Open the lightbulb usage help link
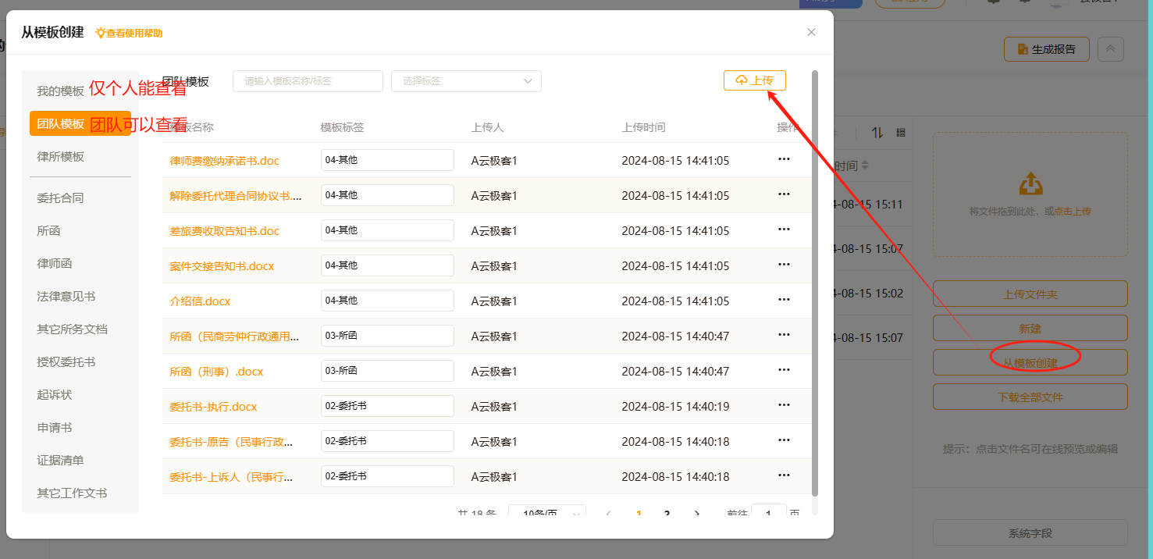Viewport: 1153px width, 559px height. click(129, 33)
